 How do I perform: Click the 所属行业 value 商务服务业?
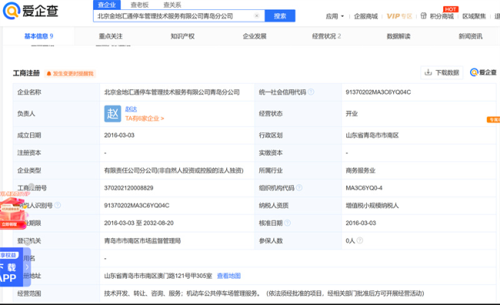click(360, 171)
